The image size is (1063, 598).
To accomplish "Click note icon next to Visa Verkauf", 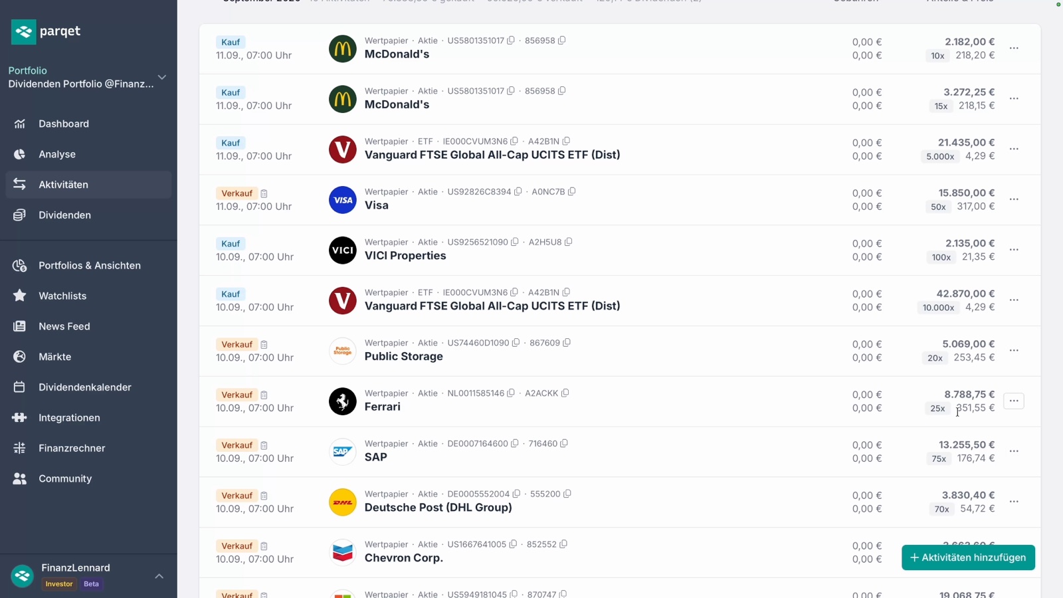I will [x=264, y=193].
